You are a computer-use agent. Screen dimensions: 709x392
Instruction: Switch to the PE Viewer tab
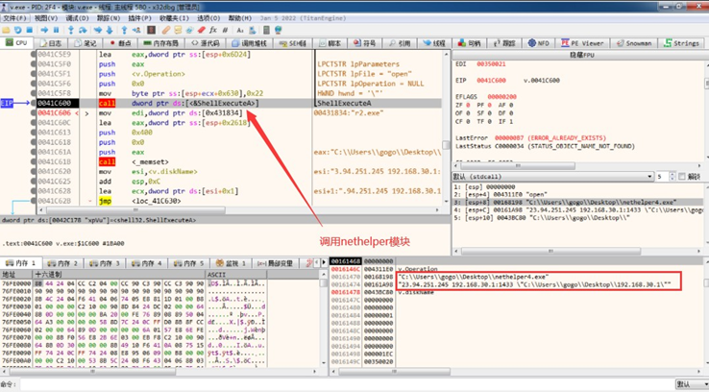(x=582, y=43)
